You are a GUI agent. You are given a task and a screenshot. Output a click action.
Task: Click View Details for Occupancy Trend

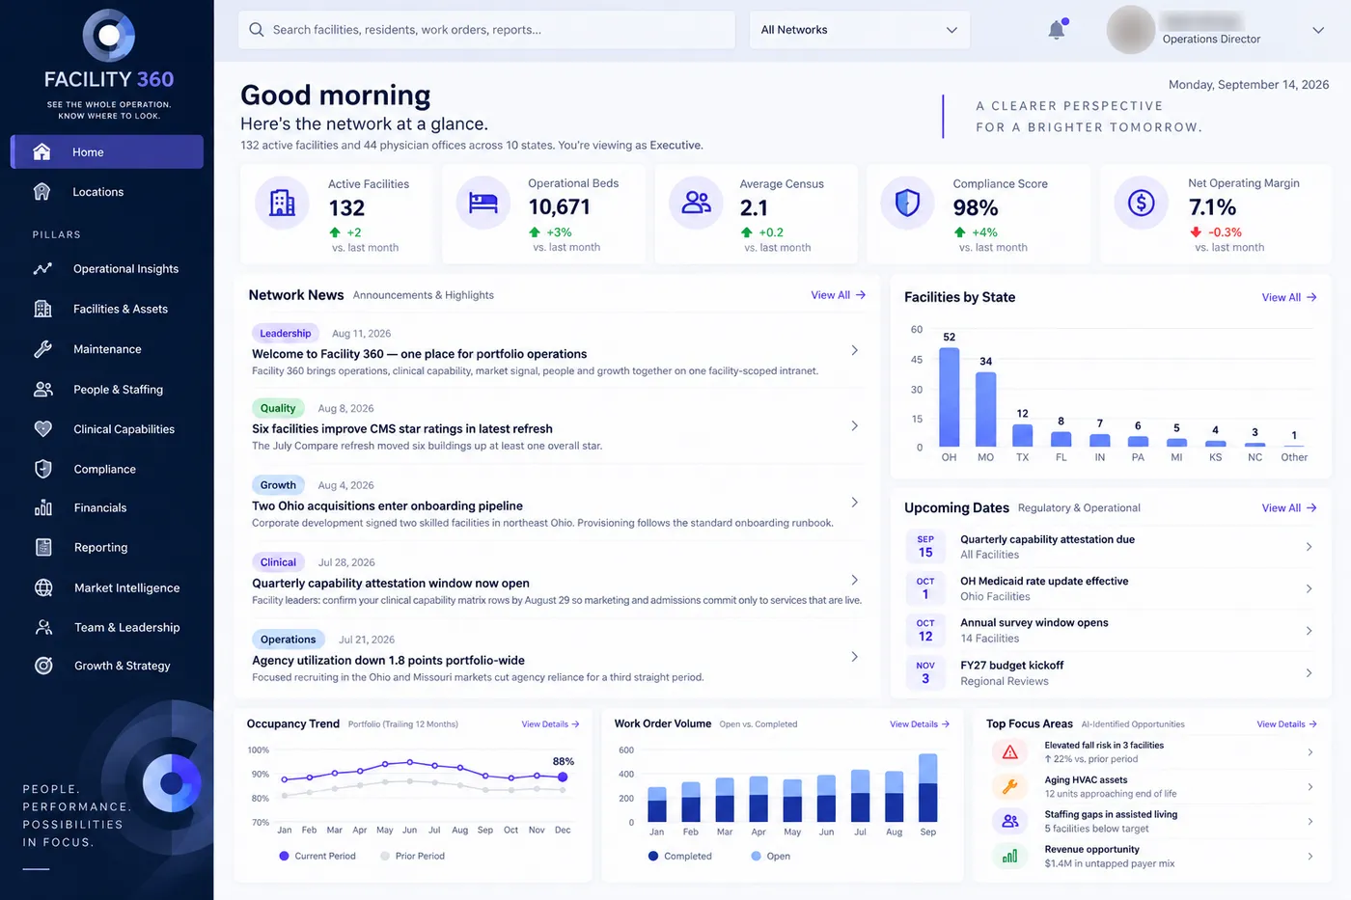point(550,724)
